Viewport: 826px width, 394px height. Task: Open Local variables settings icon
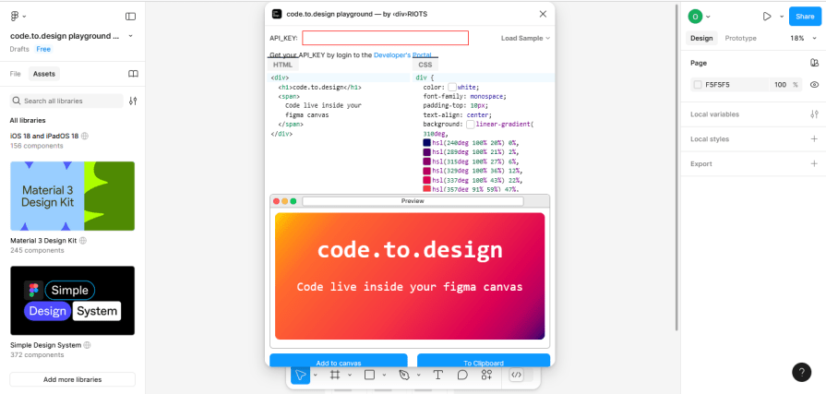(814, 114)
